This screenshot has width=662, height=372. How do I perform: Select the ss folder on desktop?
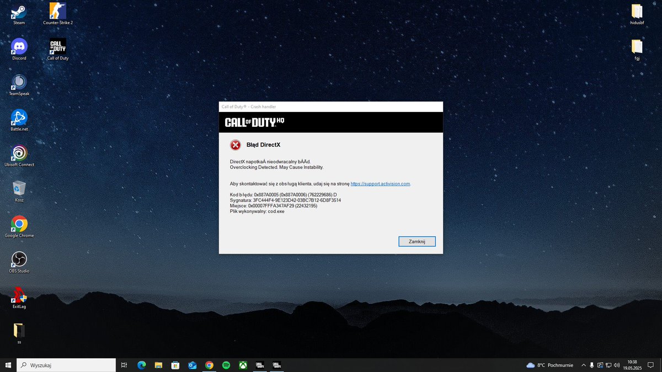point(19,333)
